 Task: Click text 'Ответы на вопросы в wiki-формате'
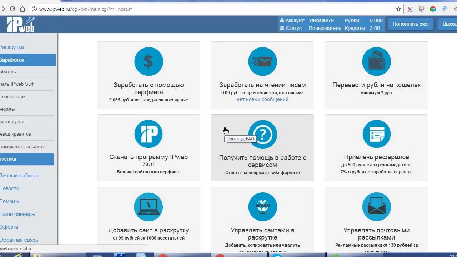tap(262, 173)
